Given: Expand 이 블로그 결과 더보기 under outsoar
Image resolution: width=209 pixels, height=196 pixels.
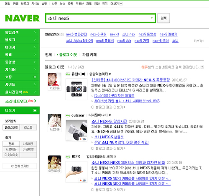Looking at the screenshot, I should click(x=108, y=148).
